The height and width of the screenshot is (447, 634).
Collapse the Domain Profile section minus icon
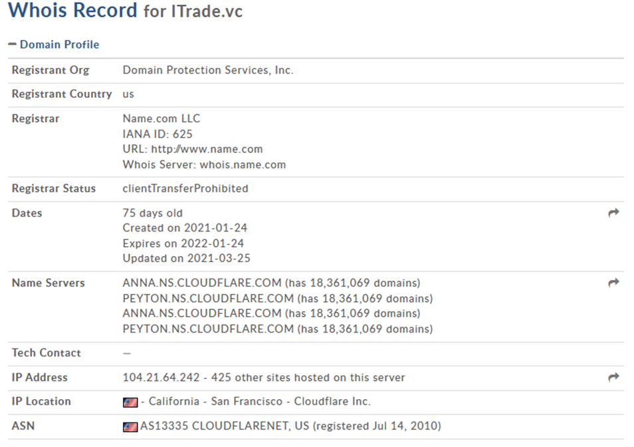pos(12,45)
